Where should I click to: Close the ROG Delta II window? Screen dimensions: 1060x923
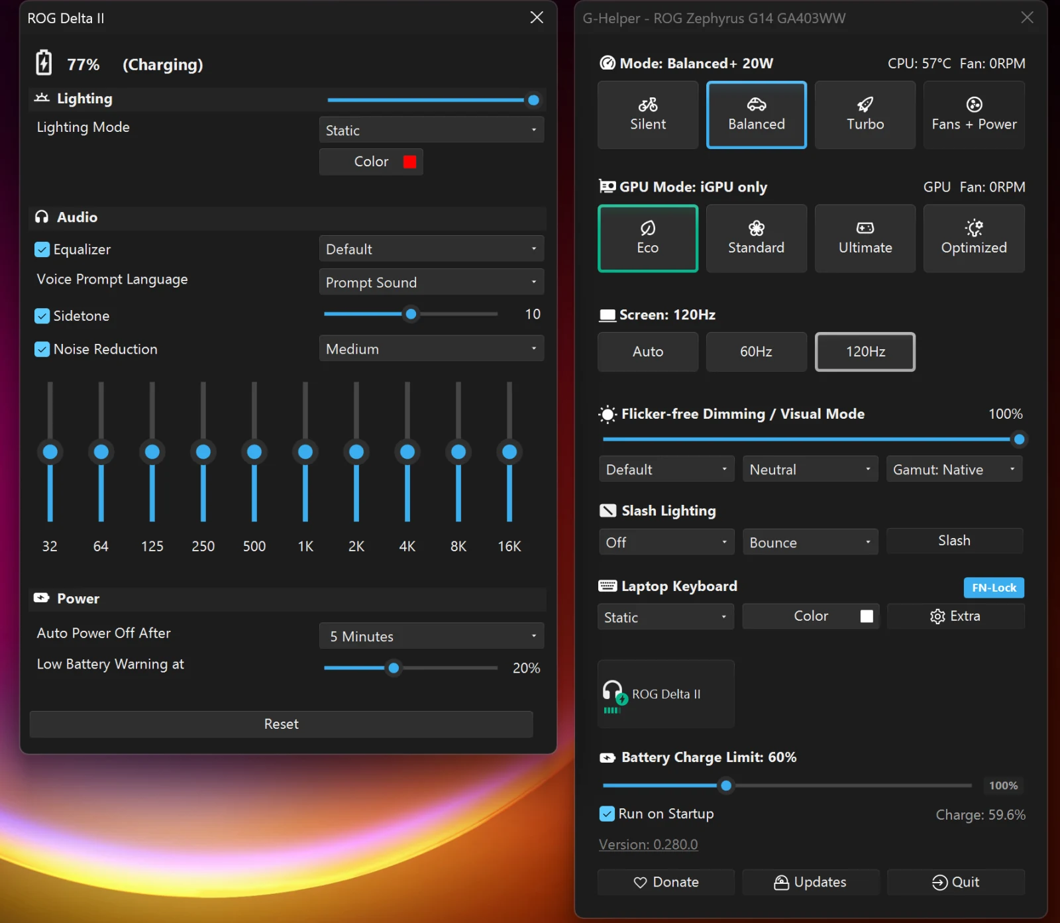(x=537, y=18)
